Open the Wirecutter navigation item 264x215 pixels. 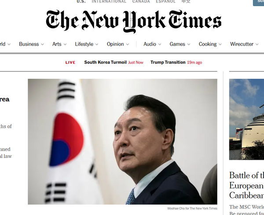point(242,44)
